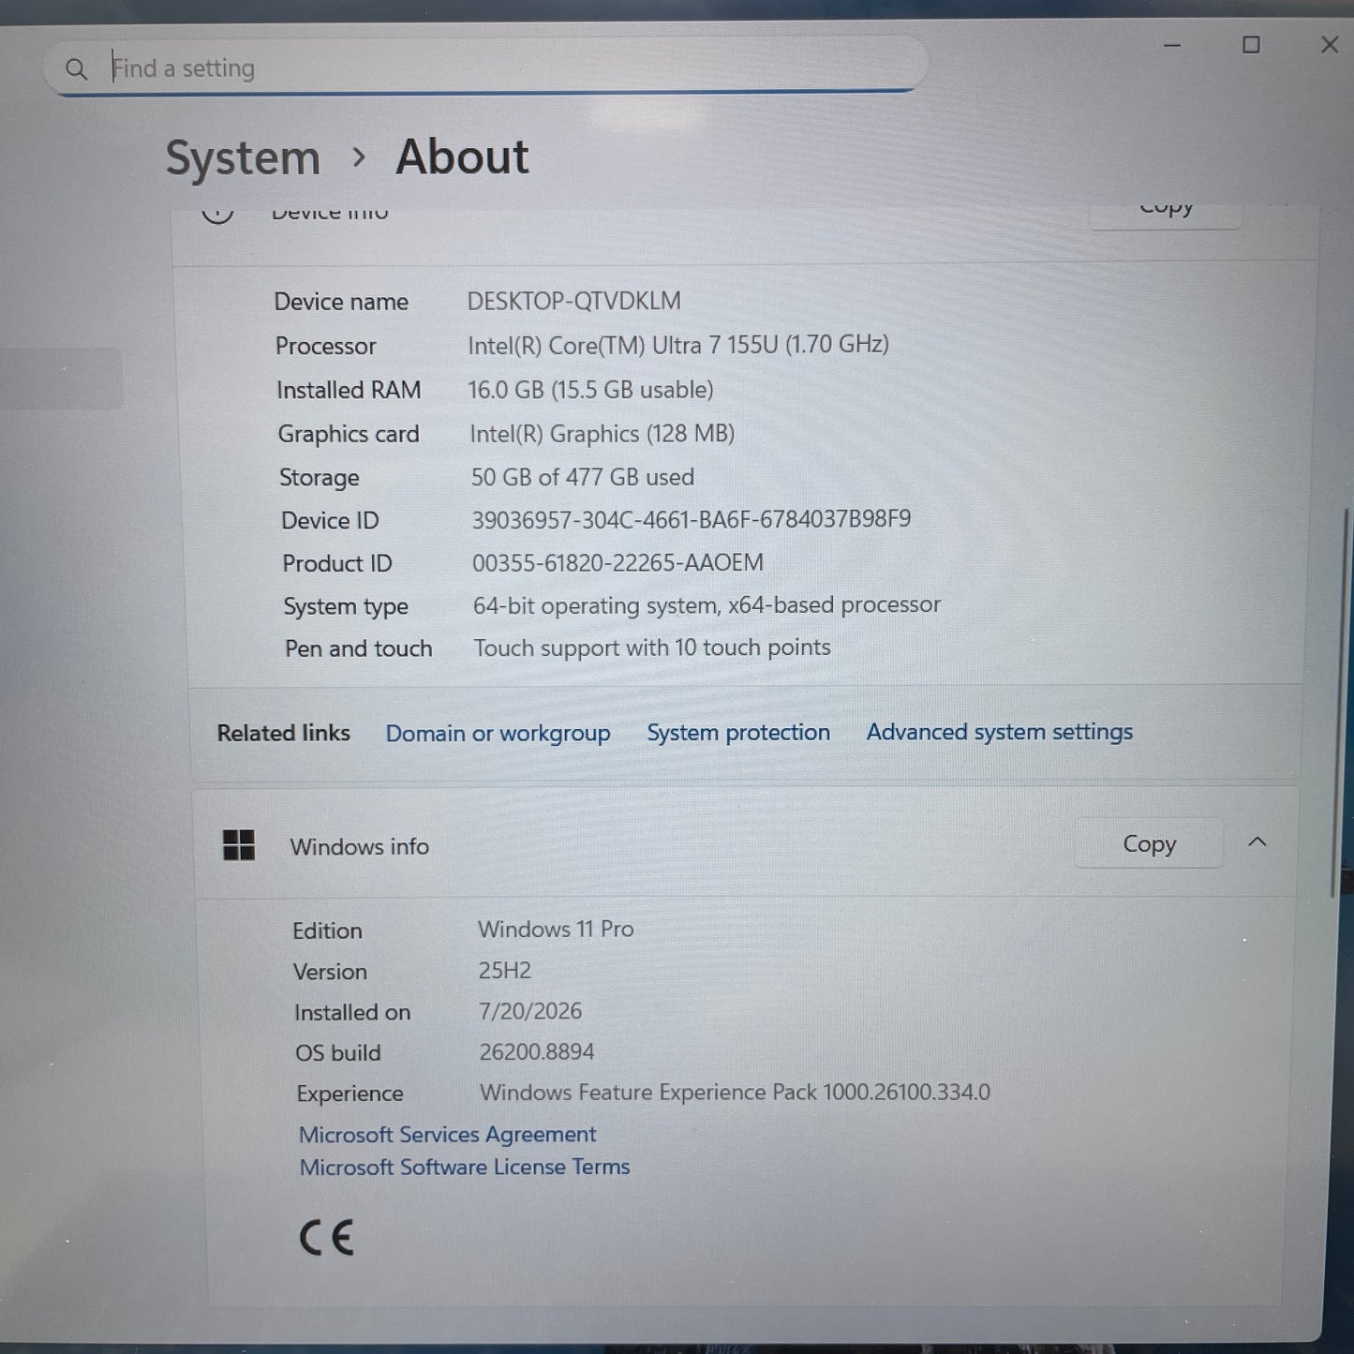
Task: Click the About breadcrumb title
Action: tap(462, 156)
